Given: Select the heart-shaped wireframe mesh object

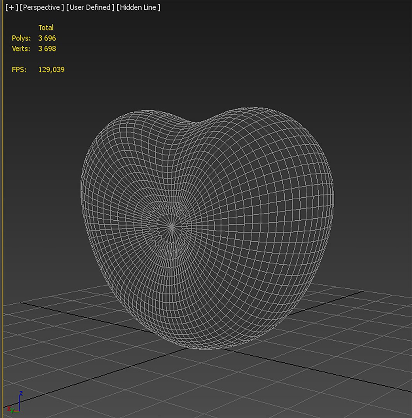Looking at the screenshot, I should click(x=207, y=228).
